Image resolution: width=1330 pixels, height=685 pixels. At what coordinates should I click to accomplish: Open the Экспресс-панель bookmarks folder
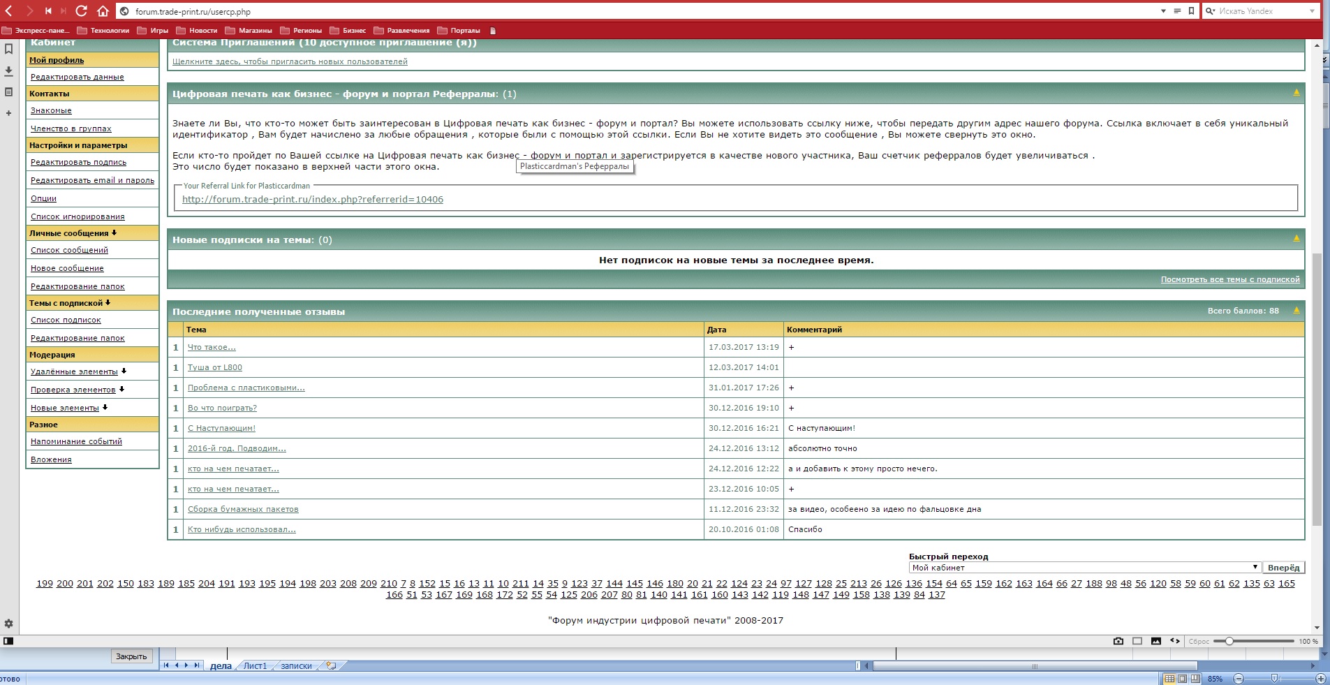pos(36,31)
